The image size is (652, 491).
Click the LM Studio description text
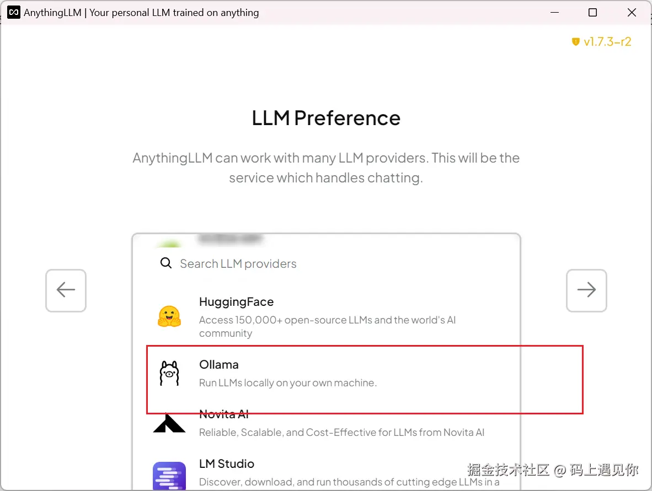tap(349, 482)
